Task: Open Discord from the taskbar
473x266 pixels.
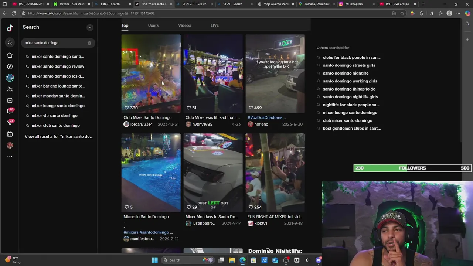Action: click(319, 260)
